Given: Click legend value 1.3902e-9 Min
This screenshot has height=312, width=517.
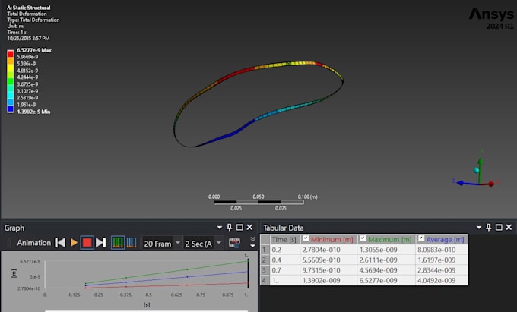Looking at the screenshot, I should (x=33, y=112).
